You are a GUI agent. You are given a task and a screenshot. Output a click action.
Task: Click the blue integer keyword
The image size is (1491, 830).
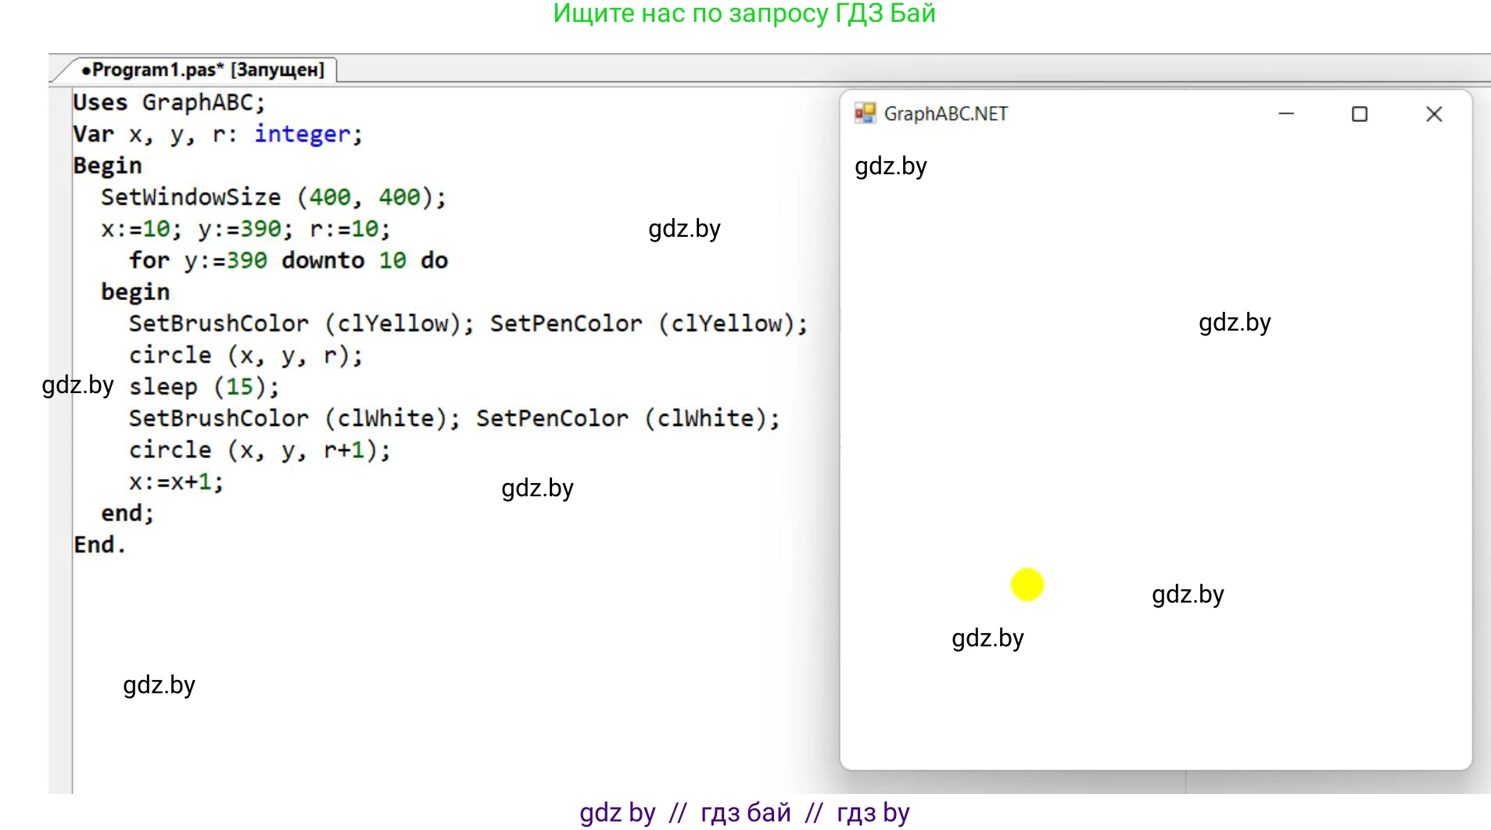click(x=302, y=134)
